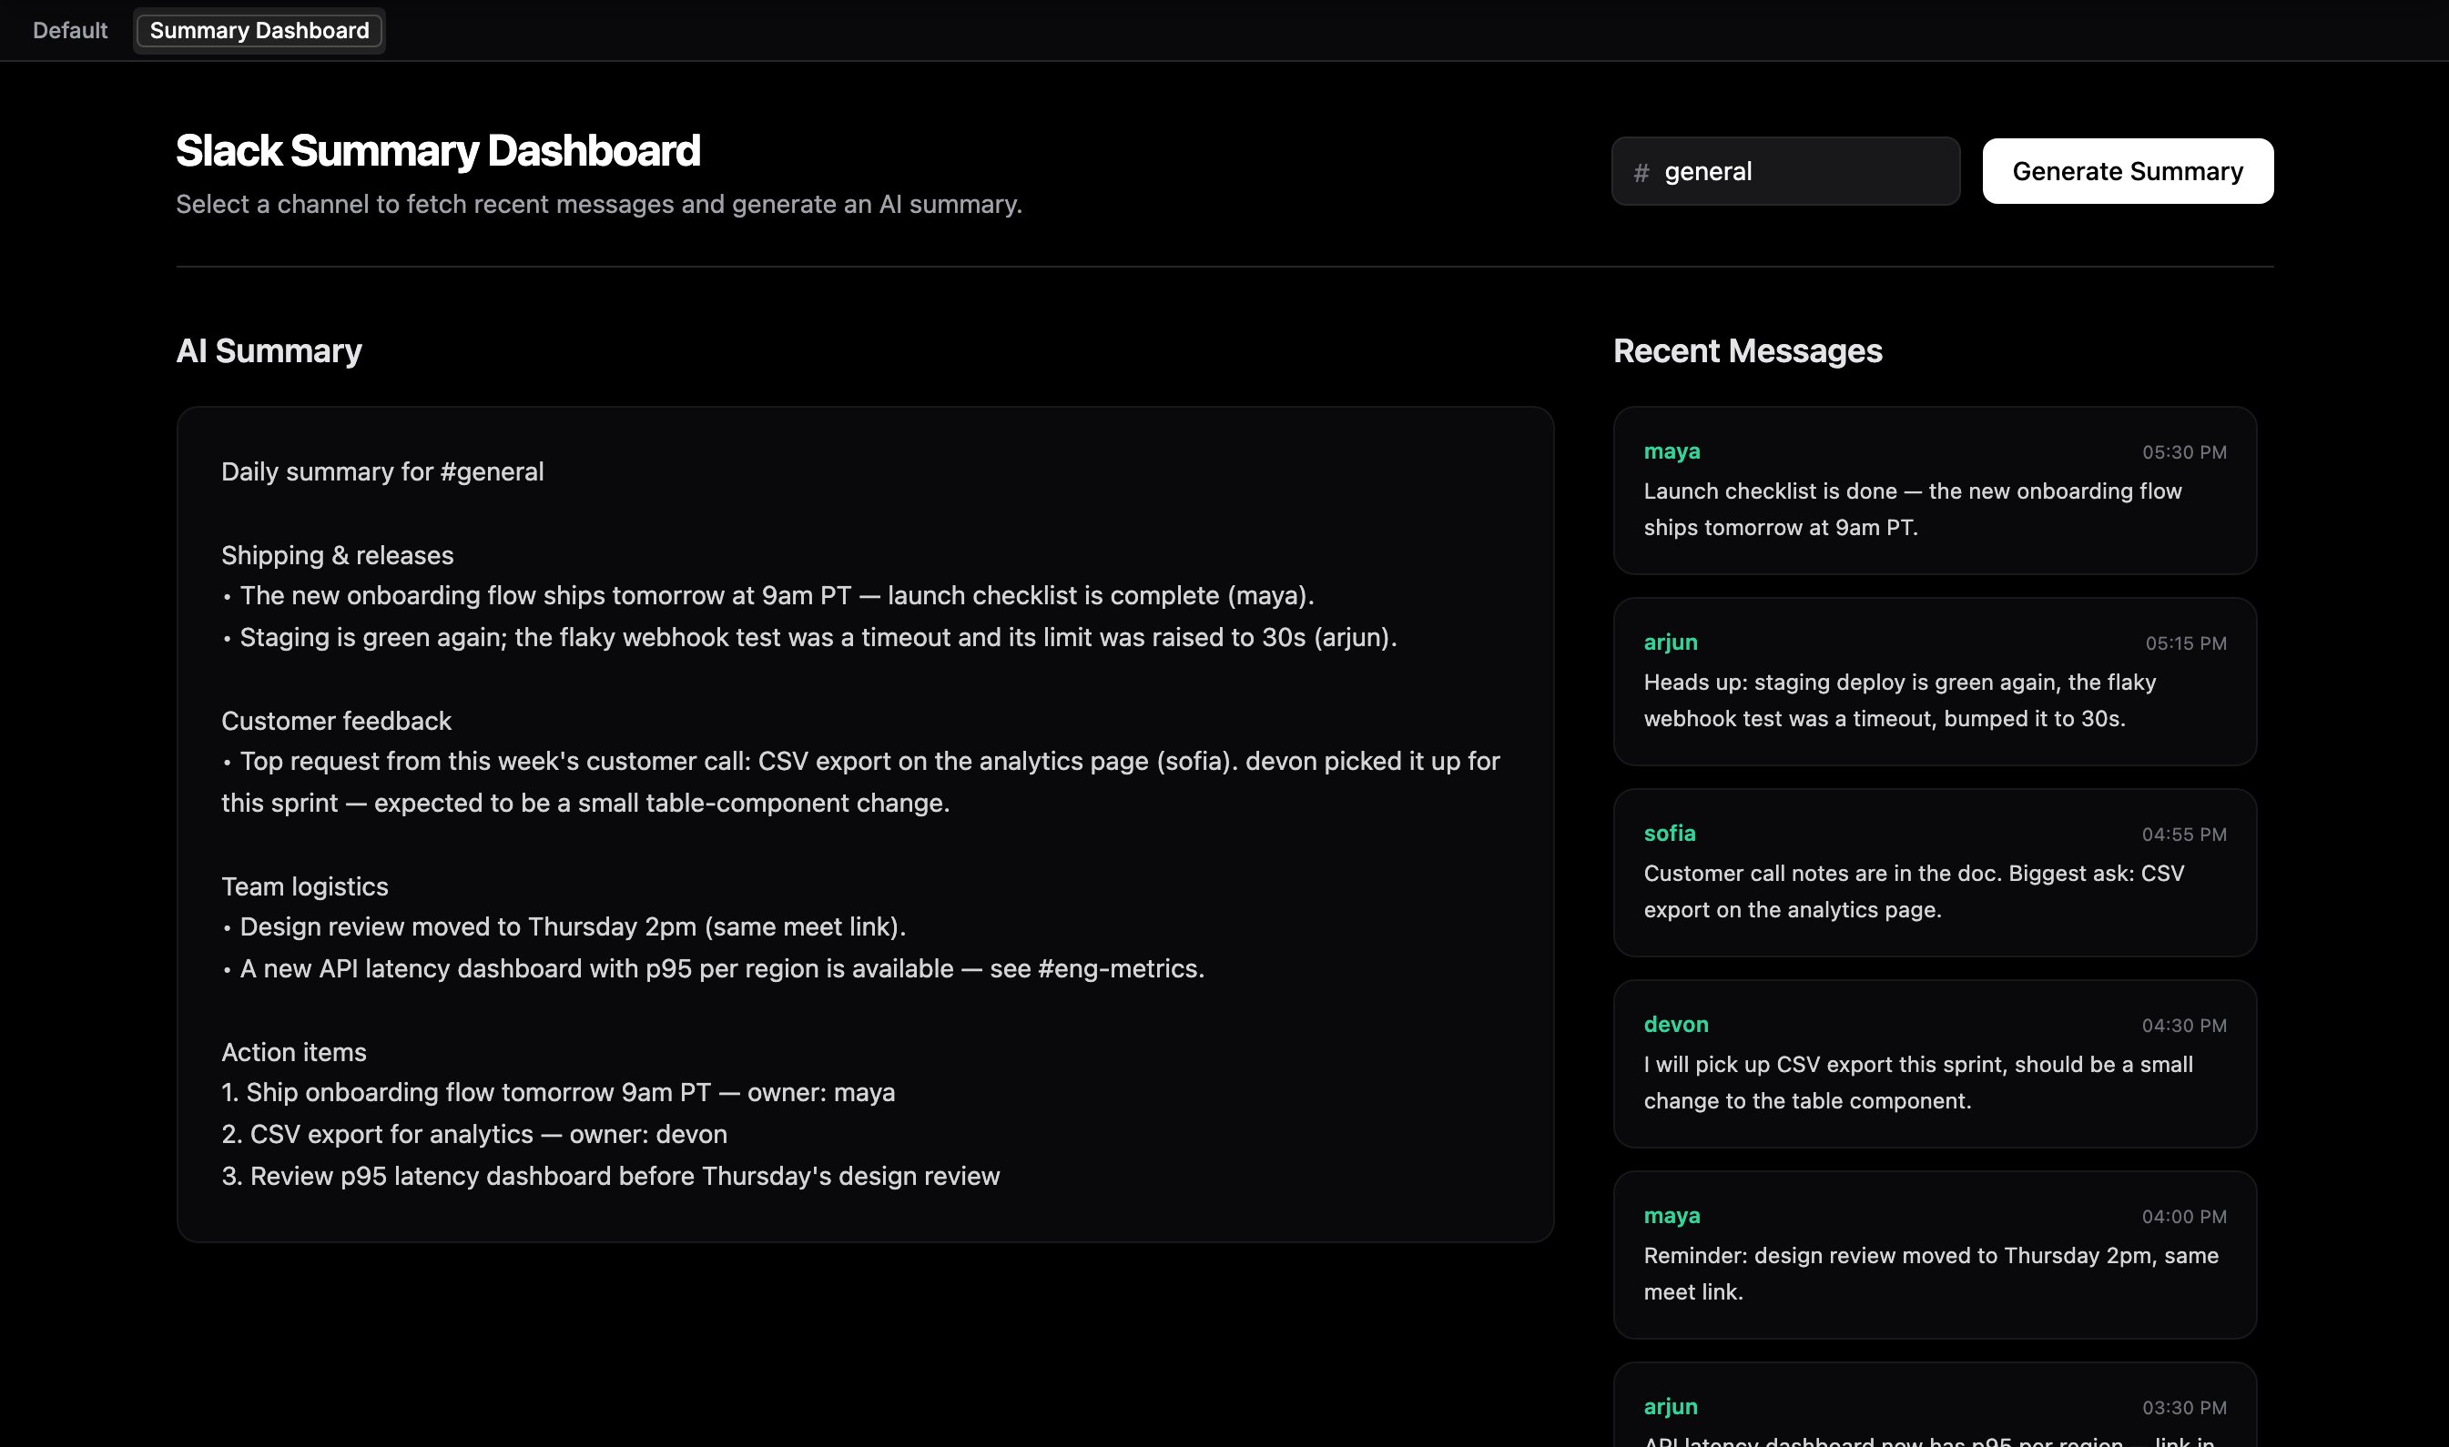Click the onboarding flow ships tomorrow bullet
The image size is (2449, 1447).
(767, 596)
